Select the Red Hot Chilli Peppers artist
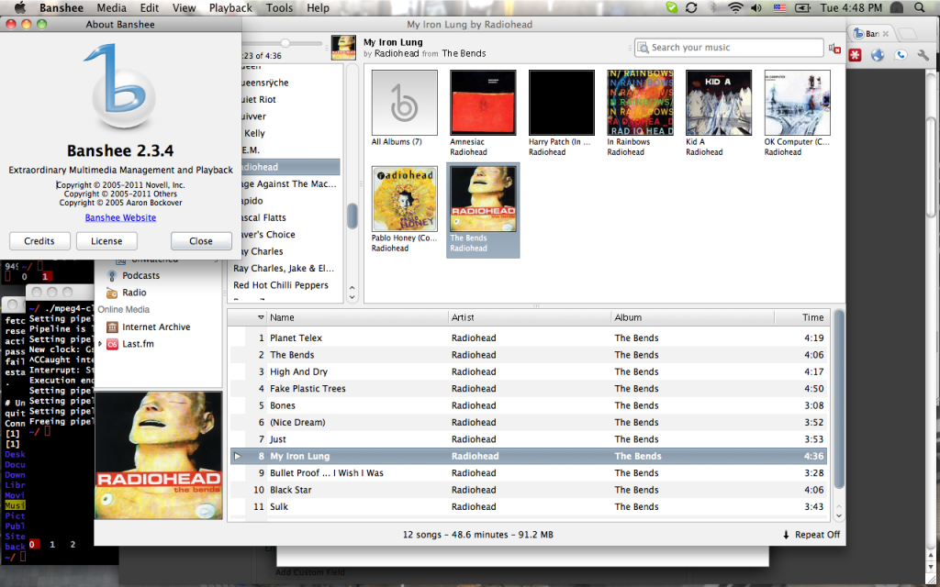 tap(281, 285)
